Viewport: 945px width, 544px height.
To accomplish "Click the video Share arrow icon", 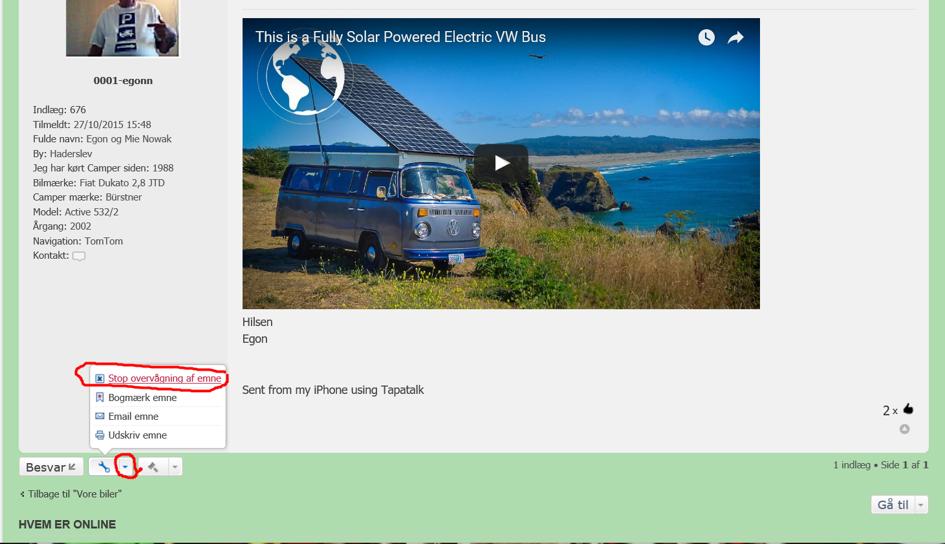I will coord(735,38).
